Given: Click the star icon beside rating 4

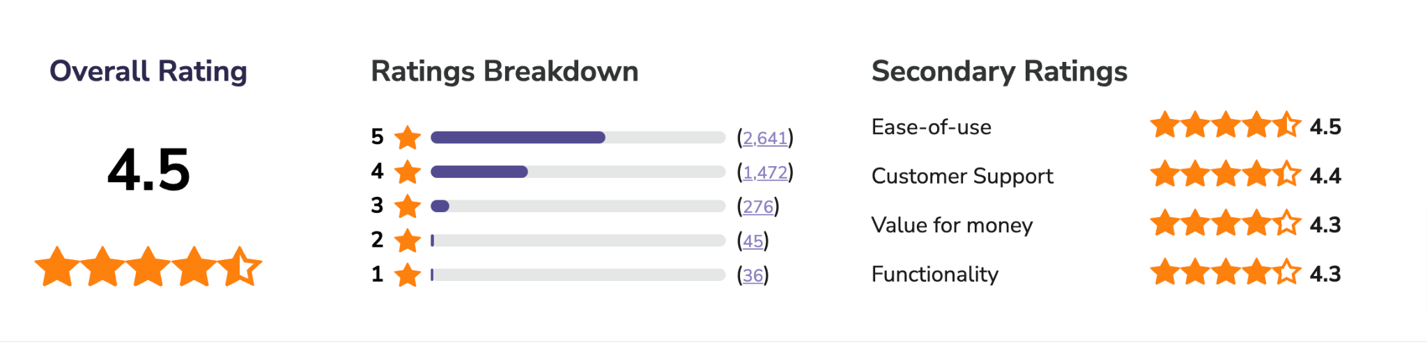Looking at the screenshot, I should [408, 171].
